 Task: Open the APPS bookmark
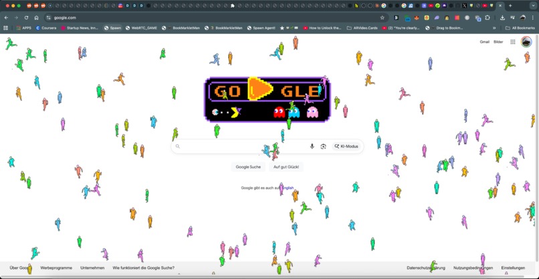pyautogui.click(x=23, y=28)
